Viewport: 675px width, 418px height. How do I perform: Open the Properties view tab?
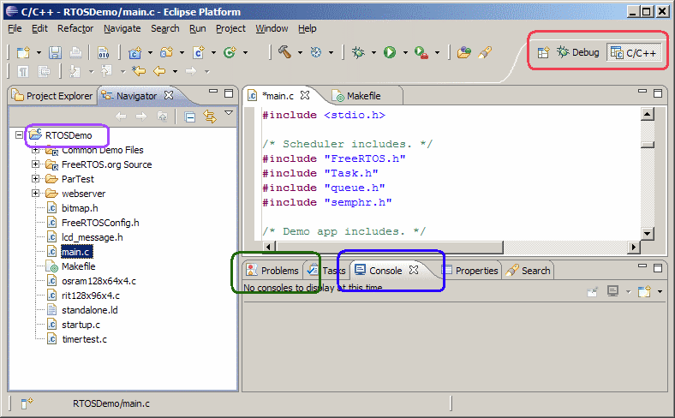pos(470,271)
